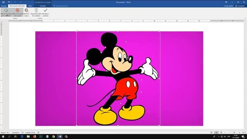Click the word count in status bar
The width and height of the screenshot is (247, 139).
[x=15, y=132]
